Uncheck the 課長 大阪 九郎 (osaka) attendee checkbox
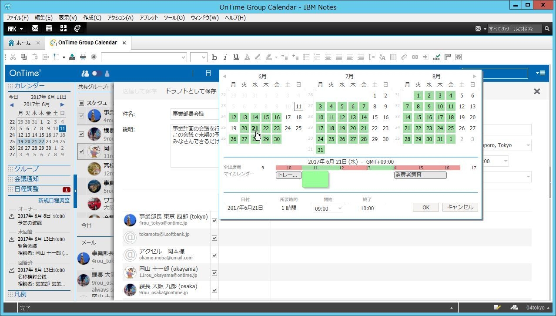This screenshot has height=316, width=556. pos(214,290)
